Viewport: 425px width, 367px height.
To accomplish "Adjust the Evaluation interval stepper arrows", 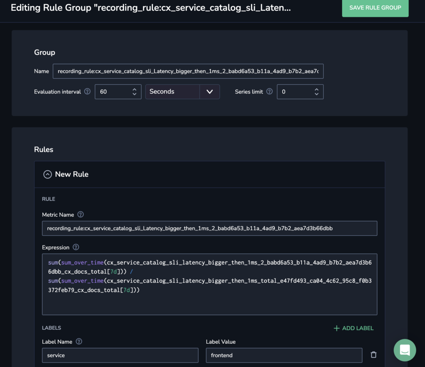I will 134,92.
